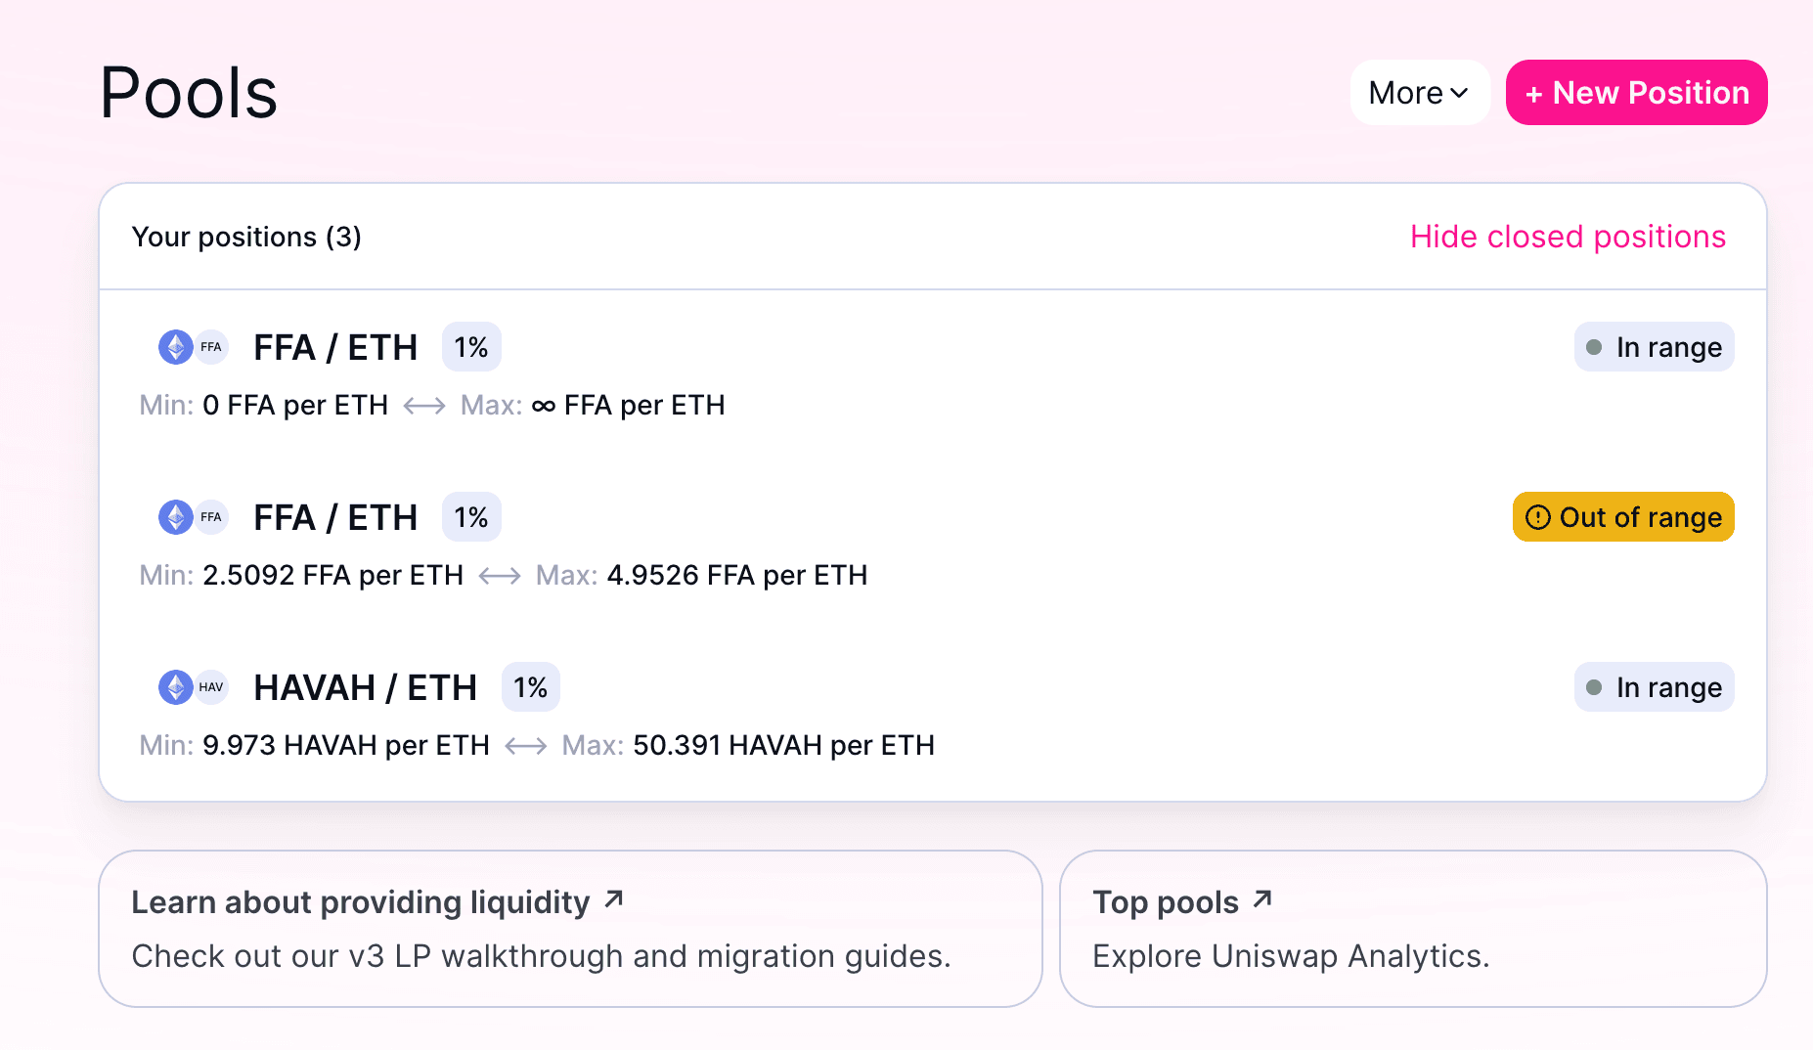Click the external arrow beside Top pools

1262,898
